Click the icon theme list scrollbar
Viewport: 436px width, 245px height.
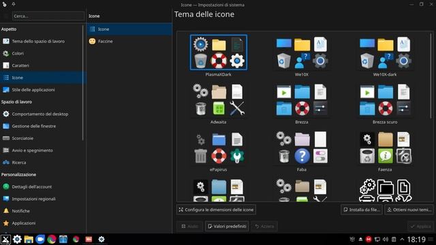[x=431, y=76]
